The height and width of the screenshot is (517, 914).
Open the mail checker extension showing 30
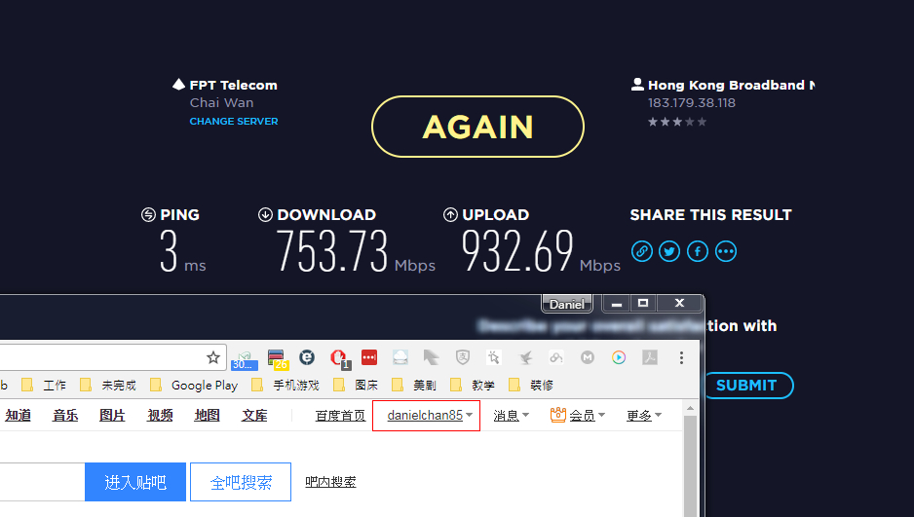[x=245, y=360]
